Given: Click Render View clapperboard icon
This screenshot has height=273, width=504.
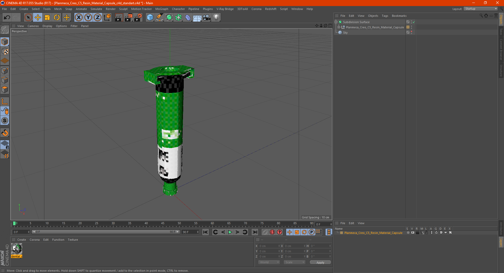Looking at the screenshot, I should (x=119, y=18).
